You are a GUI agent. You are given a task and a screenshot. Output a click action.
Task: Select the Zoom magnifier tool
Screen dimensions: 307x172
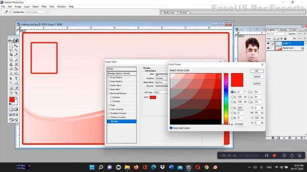(16, 93)
